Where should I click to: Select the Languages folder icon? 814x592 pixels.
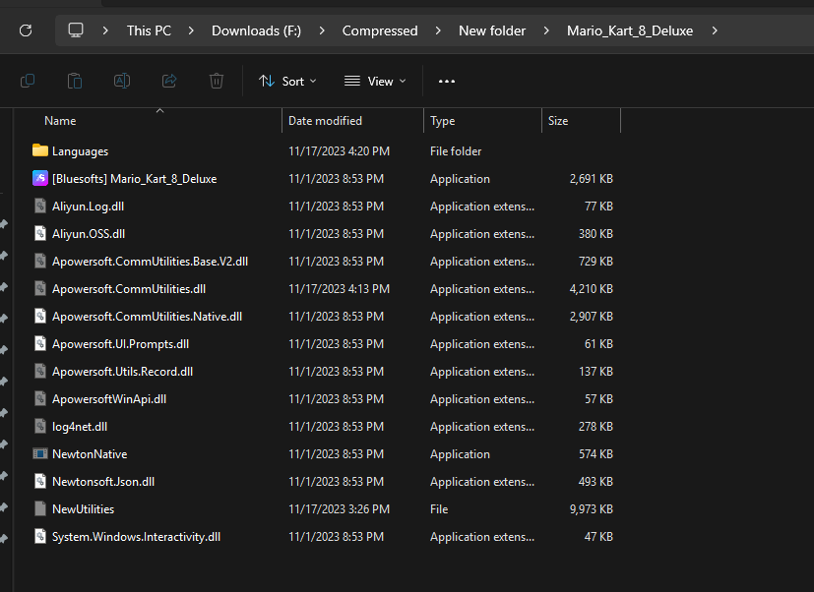coord(40,151)
